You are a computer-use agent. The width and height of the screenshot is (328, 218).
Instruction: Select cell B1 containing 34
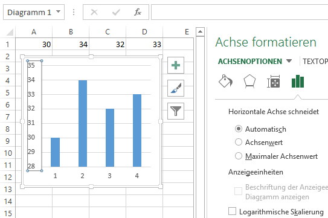pyautogui.click(x=71, y=44)
